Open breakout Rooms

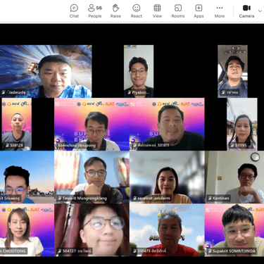coord(178,11)
